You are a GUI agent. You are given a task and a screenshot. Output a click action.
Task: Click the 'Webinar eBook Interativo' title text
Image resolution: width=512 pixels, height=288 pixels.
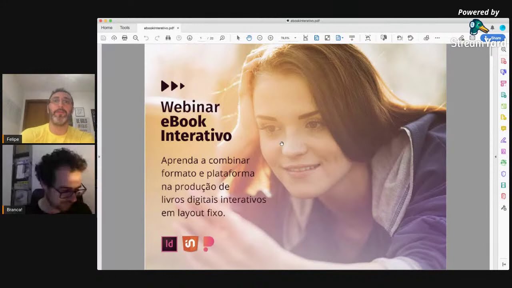coord(196,121)
